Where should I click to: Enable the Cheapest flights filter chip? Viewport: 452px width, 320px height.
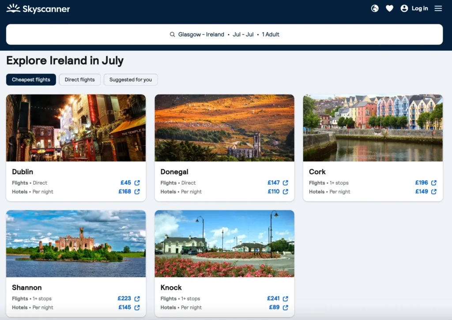30,79
